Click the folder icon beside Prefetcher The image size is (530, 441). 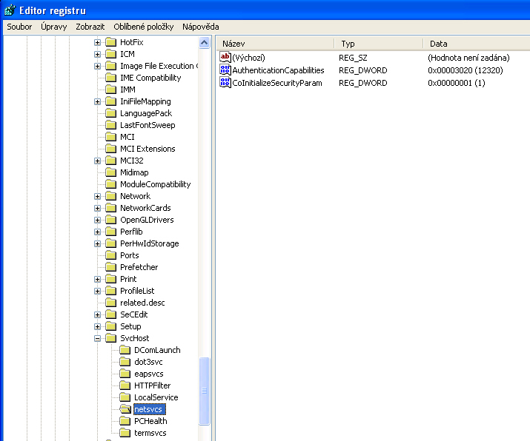[111, 267]
